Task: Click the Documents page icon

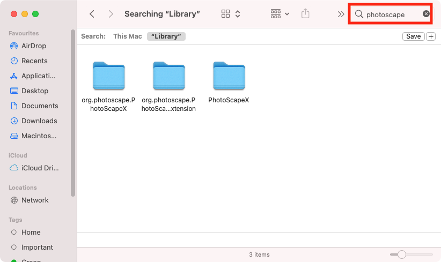Action: click(x=14, y=106)
